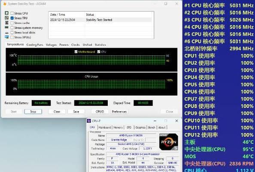255x172 pixels.
Task: Enable the Stress CPU checkbox
Action: pos(12,13)
